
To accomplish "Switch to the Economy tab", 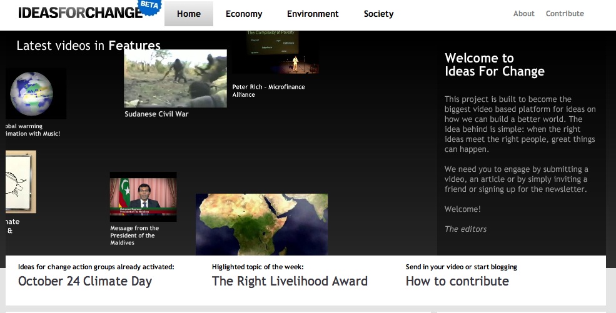I will point(244,14).
